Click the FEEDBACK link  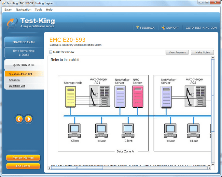[147, 28]
